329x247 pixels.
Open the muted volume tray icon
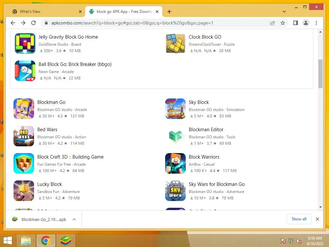[x=299, y=241]
